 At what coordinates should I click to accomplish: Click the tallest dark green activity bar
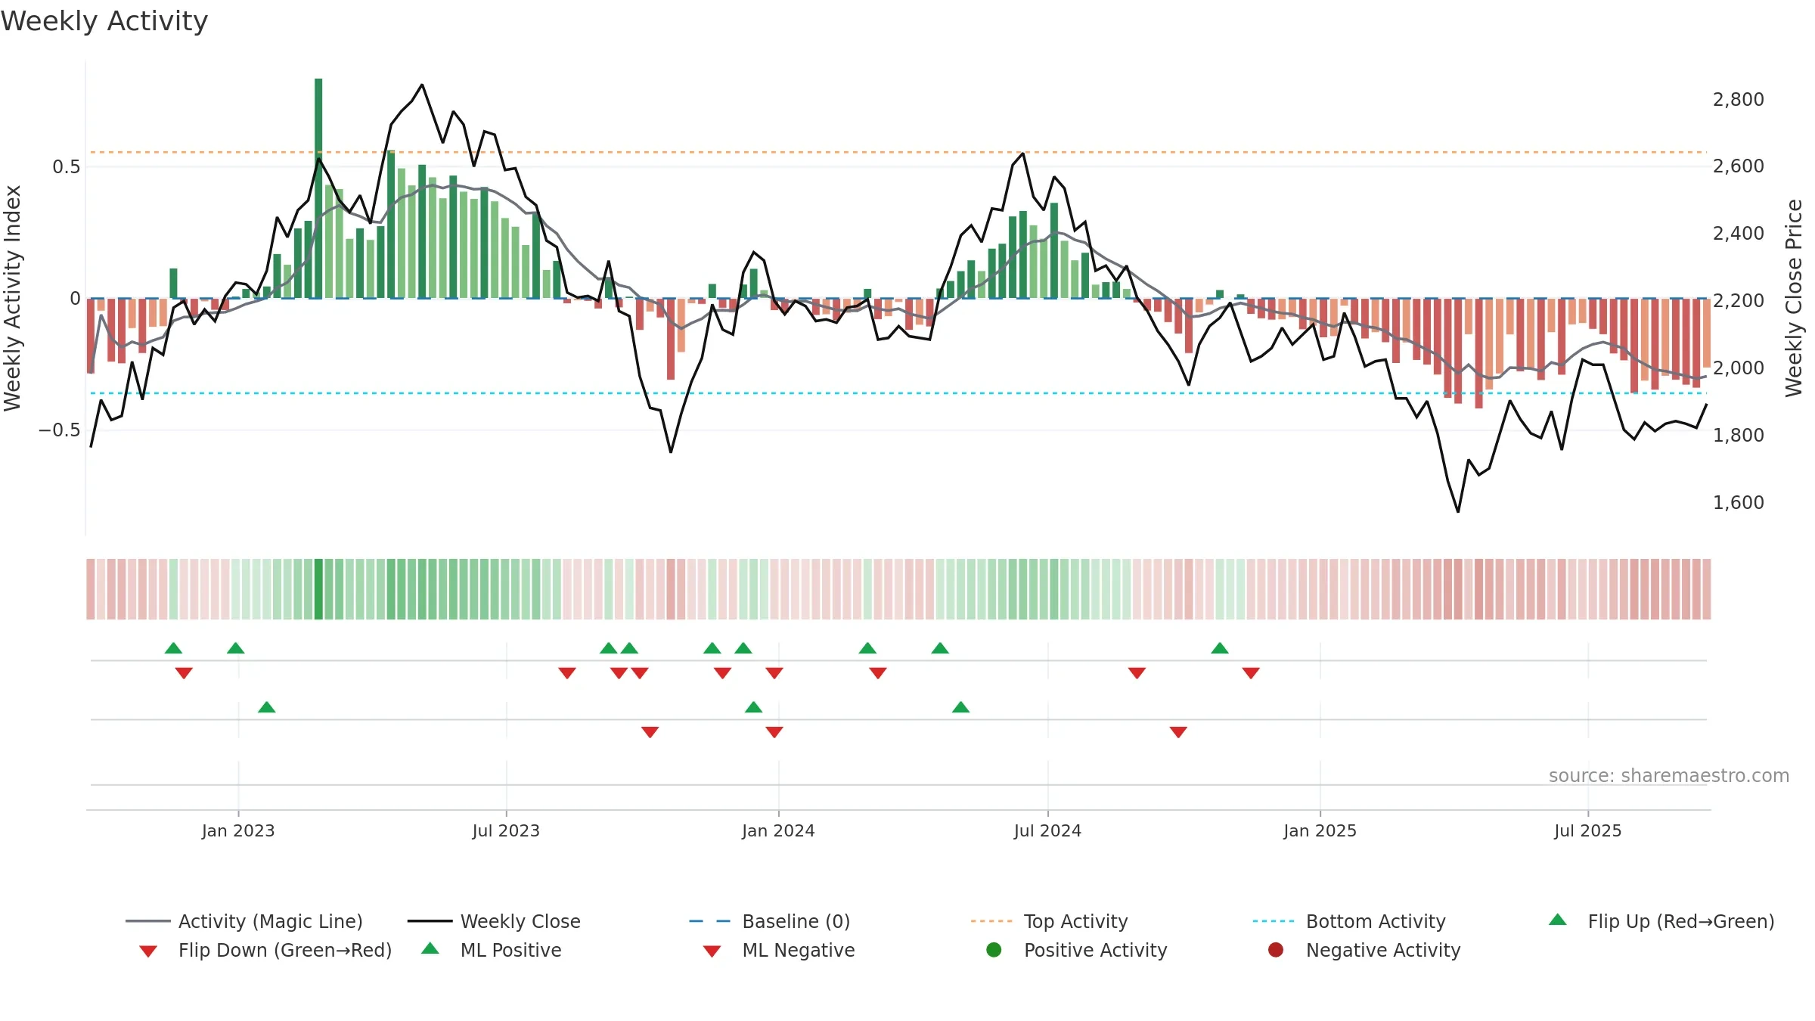(x=318, y=188)
